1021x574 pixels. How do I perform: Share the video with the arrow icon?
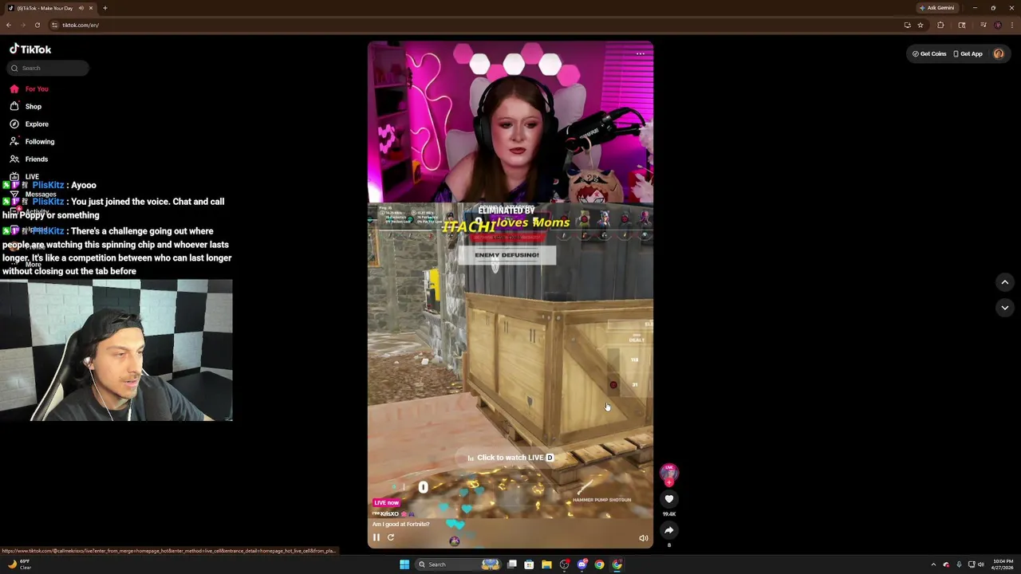pos(669,530)
